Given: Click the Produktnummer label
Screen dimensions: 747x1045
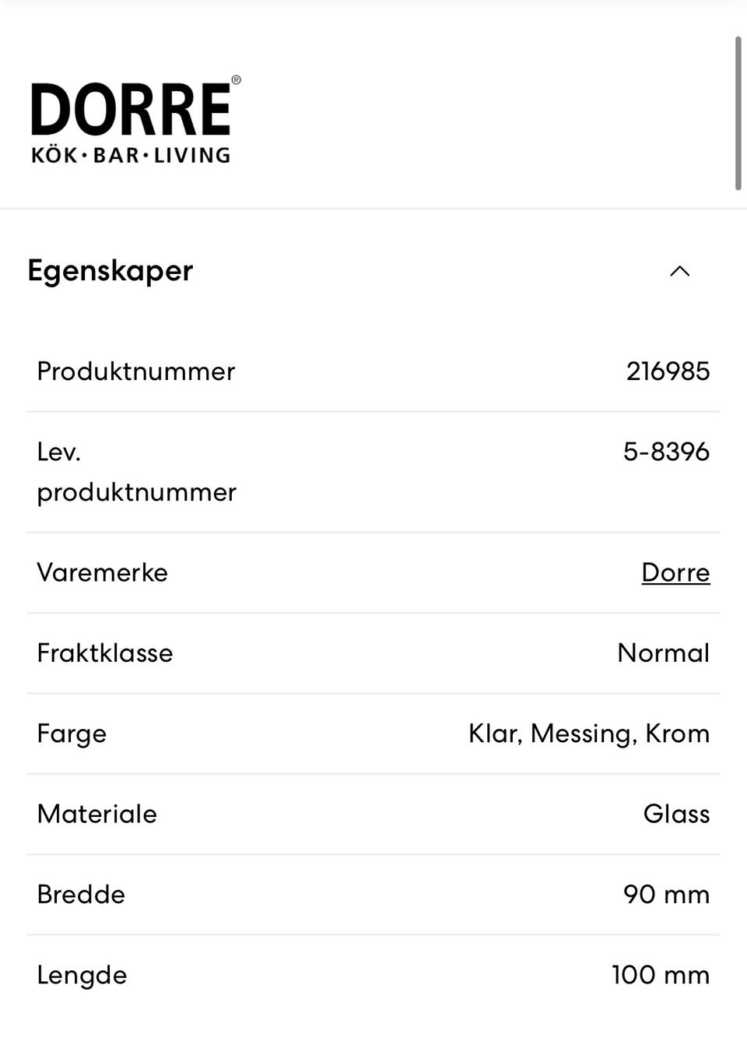Looking at the screenshot, I should point(136,371).
